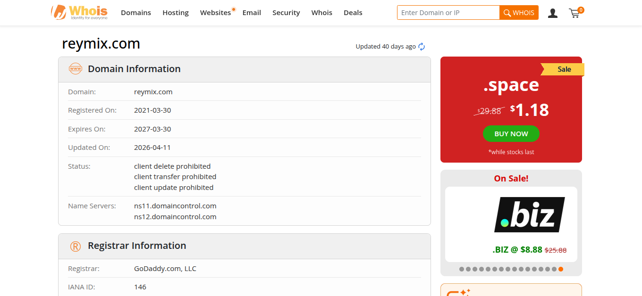The height and width of the screenshot is (296, 642).
Task: Open the Whois menu item
Action: [x=322, y=13]
